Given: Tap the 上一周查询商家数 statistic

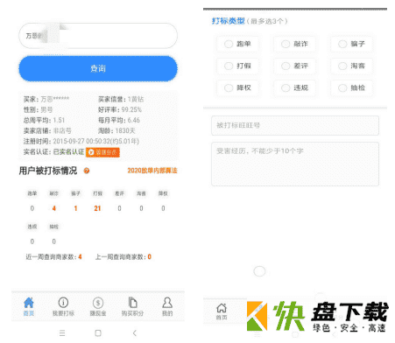Looking at the screenshot, I should point(123,257).
